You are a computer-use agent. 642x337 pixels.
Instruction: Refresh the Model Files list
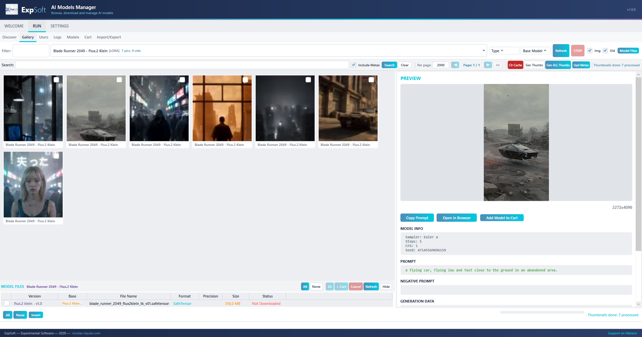point(371,286)
